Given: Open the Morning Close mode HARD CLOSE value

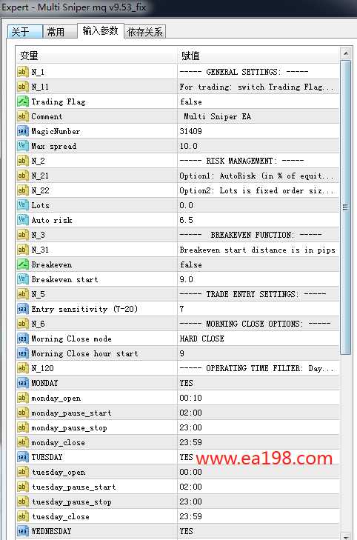Looking at the screenshot, I should 258,339.
